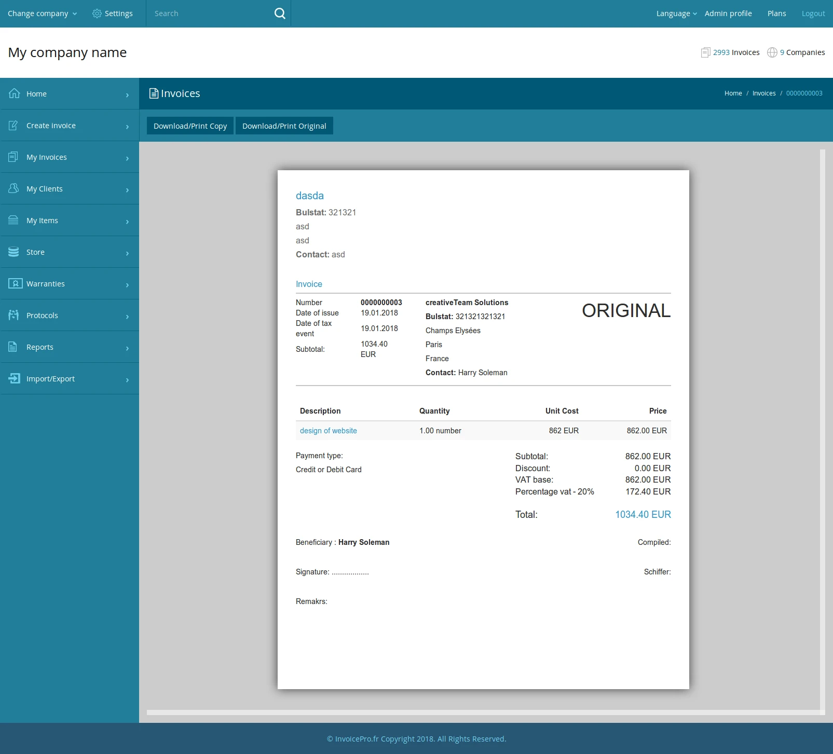
Task: Open the Language dropdown
Action: [677, 13]
